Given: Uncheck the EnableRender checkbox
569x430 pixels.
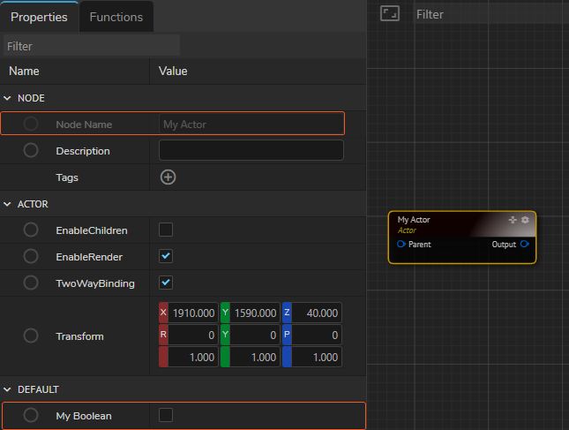Looking at the screenshot, I should [166, 257].
